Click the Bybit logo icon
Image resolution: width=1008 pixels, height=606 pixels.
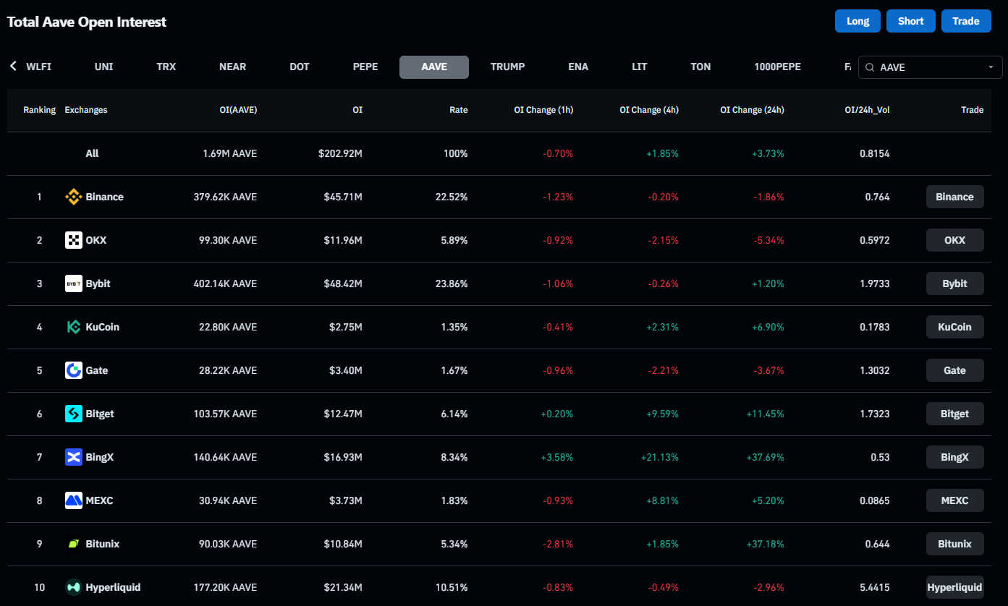coord(73,283)
